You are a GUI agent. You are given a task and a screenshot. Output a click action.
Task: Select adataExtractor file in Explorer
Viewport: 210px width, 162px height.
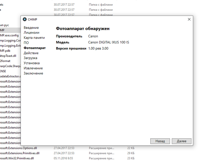(10, 76)
